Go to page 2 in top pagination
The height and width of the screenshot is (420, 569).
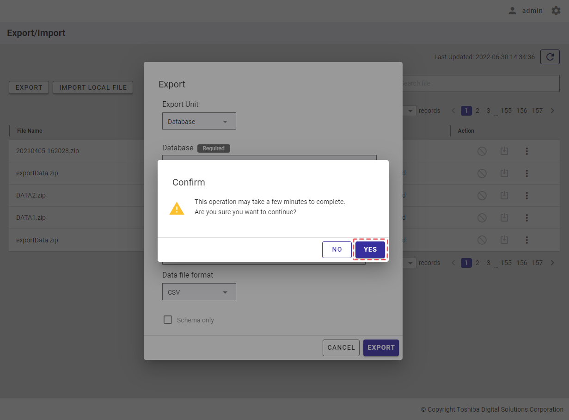pyautogui.click(x=477, y=111)
